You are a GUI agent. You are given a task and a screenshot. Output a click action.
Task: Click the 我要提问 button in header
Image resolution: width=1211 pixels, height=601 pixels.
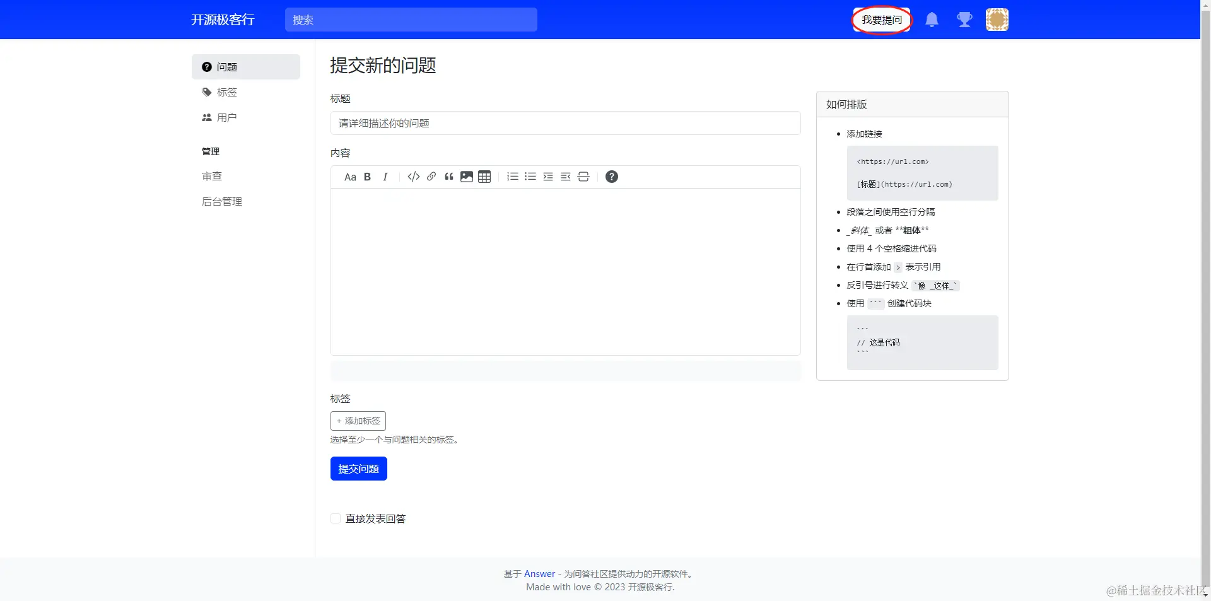[x=882, y=20]
